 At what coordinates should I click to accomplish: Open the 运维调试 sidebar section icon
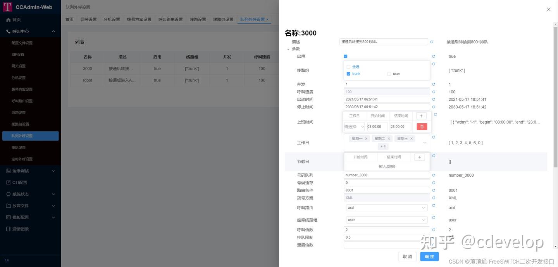(x=8, y=171)
